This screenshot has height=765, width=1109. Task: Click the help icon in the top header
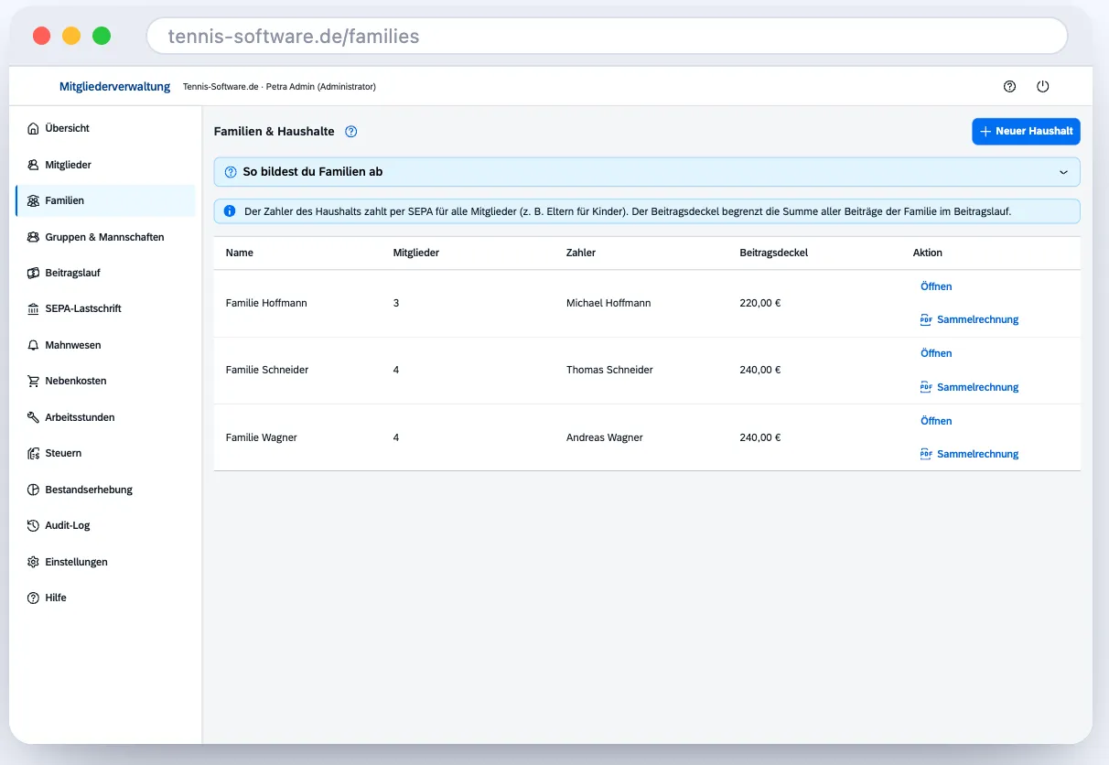pos(1009,87)
